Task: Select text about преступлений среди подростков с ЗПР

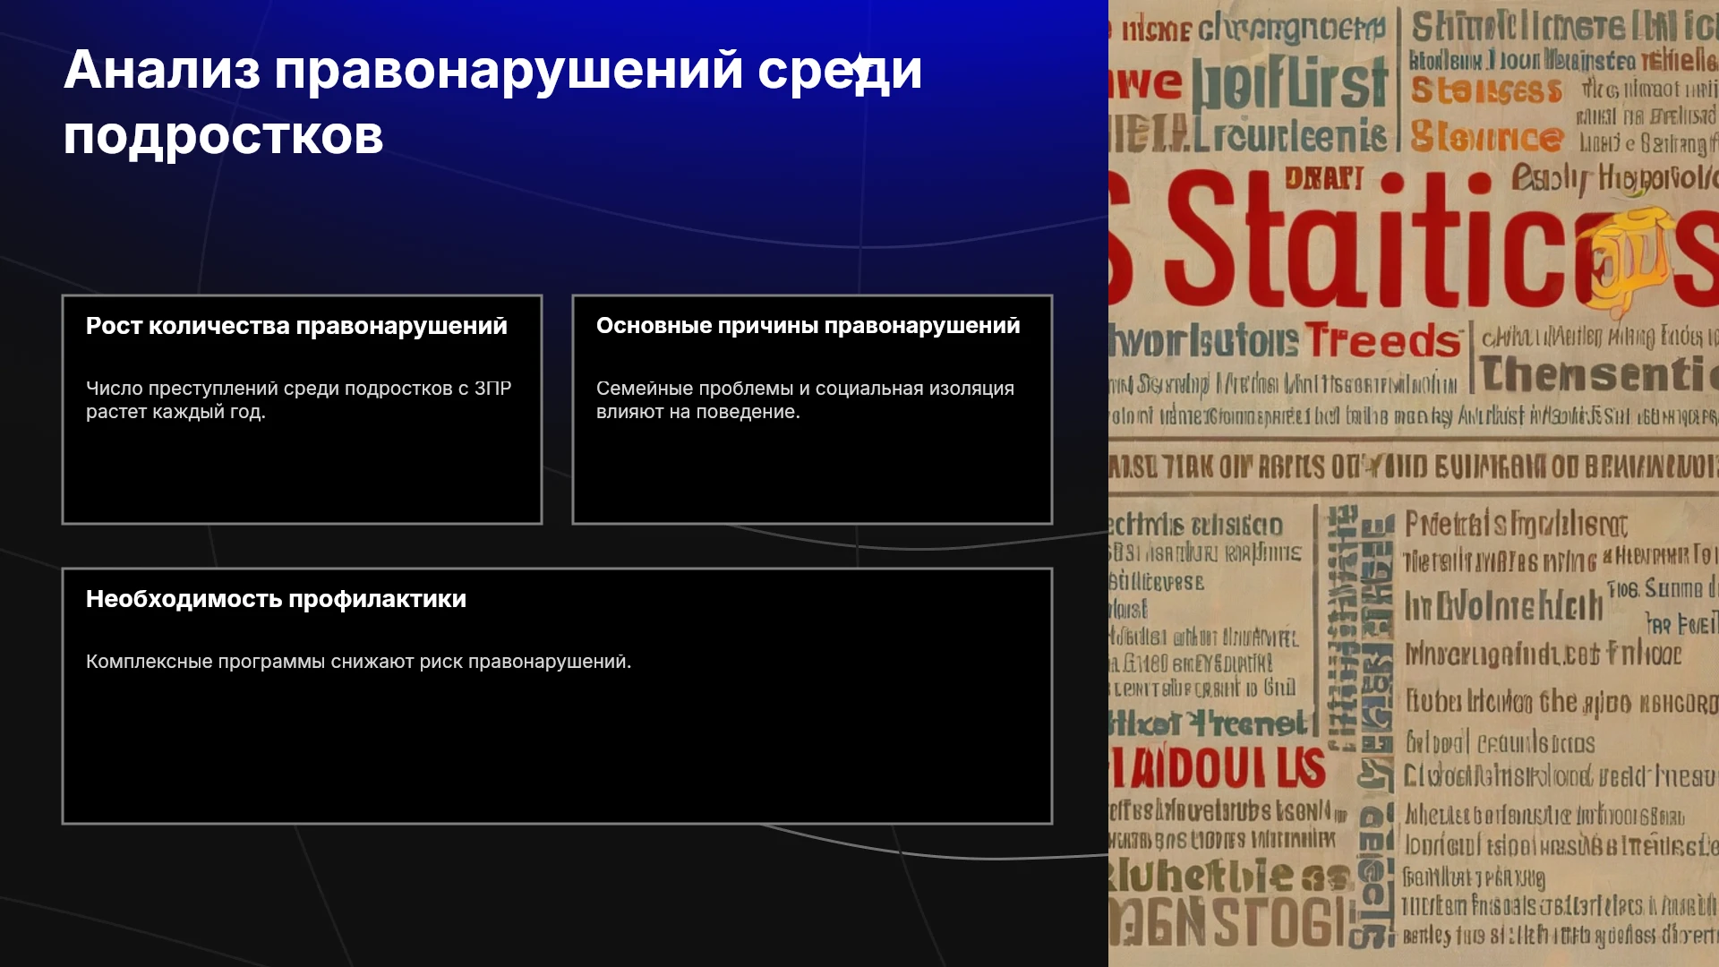Action: coord(298,400)
